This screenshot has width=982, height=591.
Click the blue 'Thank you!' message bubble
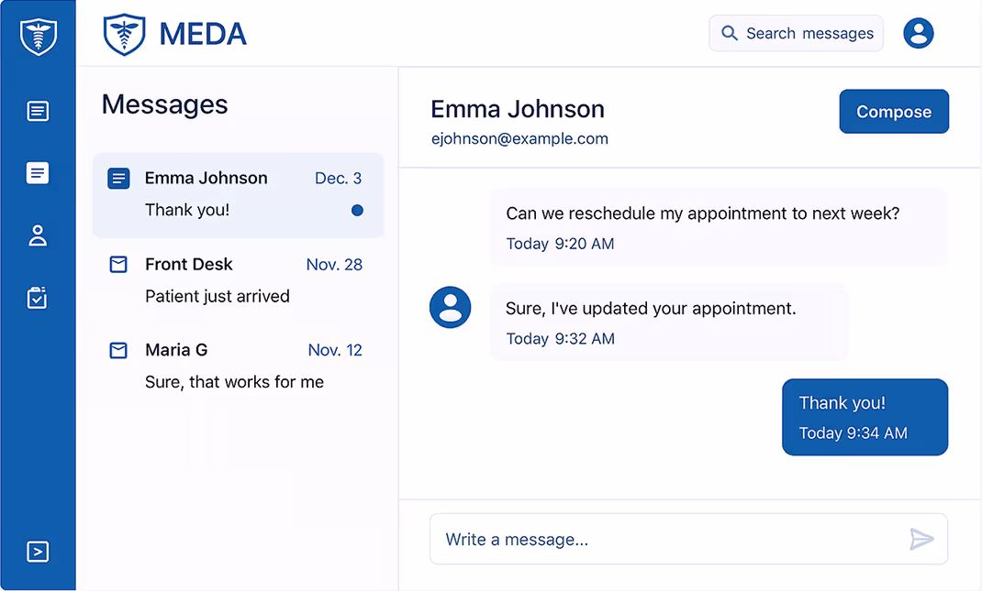(865, 417)
